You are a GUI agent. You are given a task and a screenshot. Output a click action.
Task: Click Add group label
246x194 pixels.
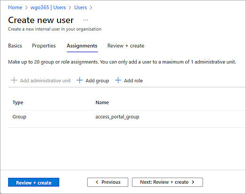(x=97, y=81)
